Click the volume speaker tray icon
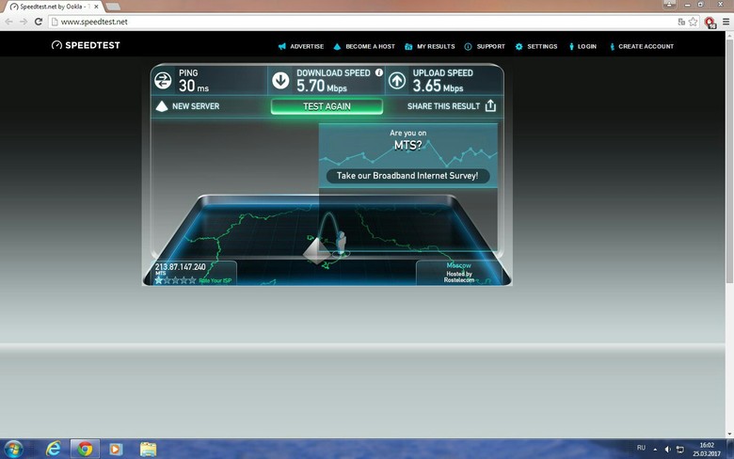 click(668, 450)
